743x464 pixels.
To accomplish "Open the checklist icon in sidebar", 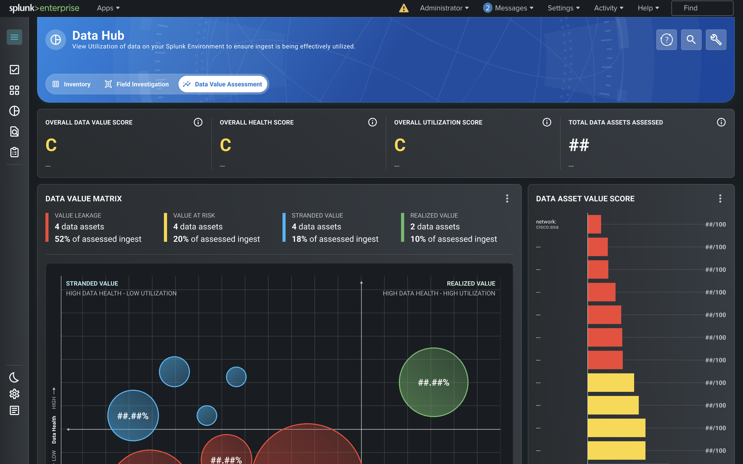I will click(x=14, y=70).
